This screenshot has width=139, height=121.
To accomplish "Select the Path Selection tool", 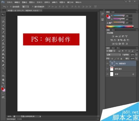I will [x=3, y=72].
